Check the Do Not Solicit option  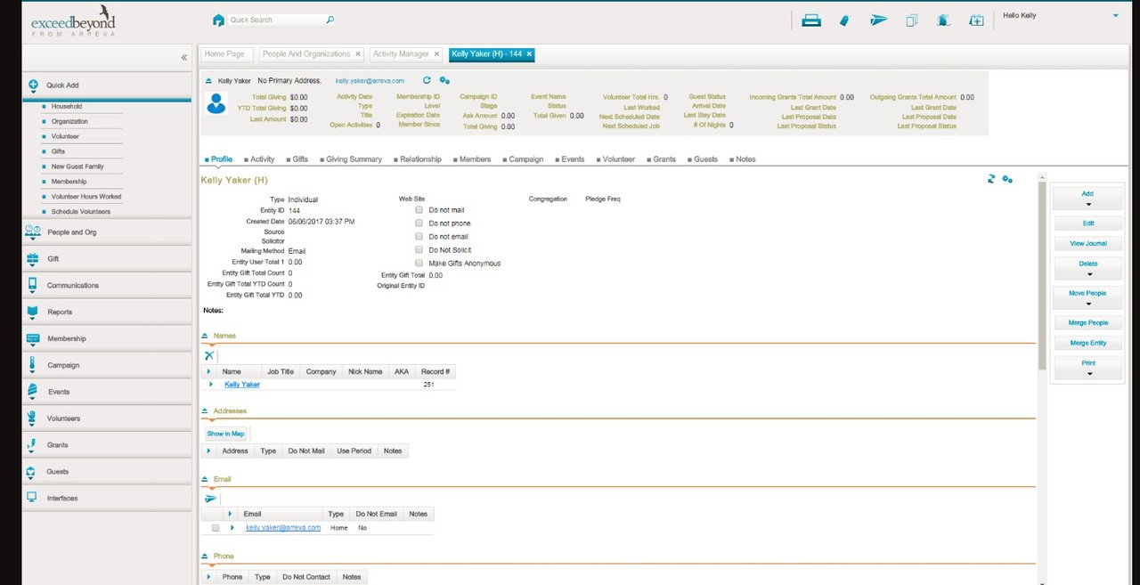(419, 249)
